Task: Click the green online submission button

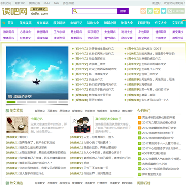Action: click(176, 11)
